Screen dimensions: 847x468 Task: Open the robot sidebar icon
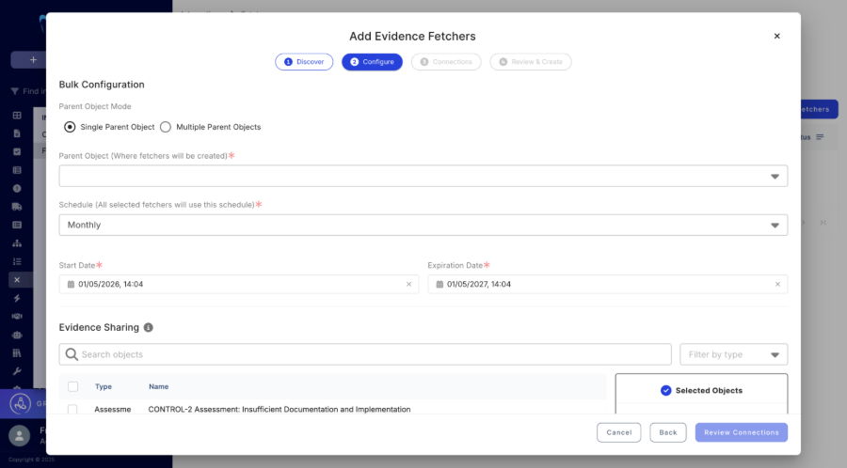pos(17,335)
